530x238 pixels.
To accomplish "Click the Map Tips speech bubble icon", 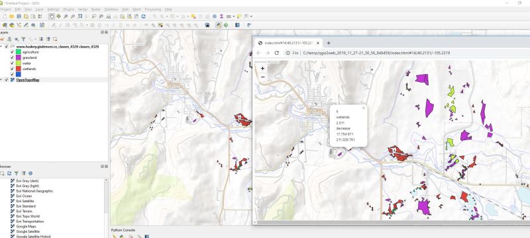I will point(239,16).
